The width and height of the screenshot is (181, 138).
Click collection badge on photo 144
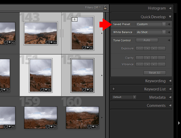click(x=91, y=48)
